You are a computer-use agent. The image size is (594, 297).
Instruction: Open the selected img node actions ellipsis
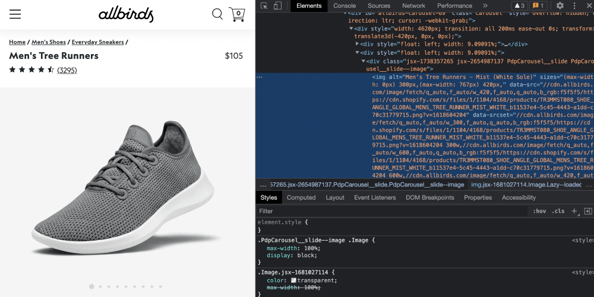(x=260, y=77)
